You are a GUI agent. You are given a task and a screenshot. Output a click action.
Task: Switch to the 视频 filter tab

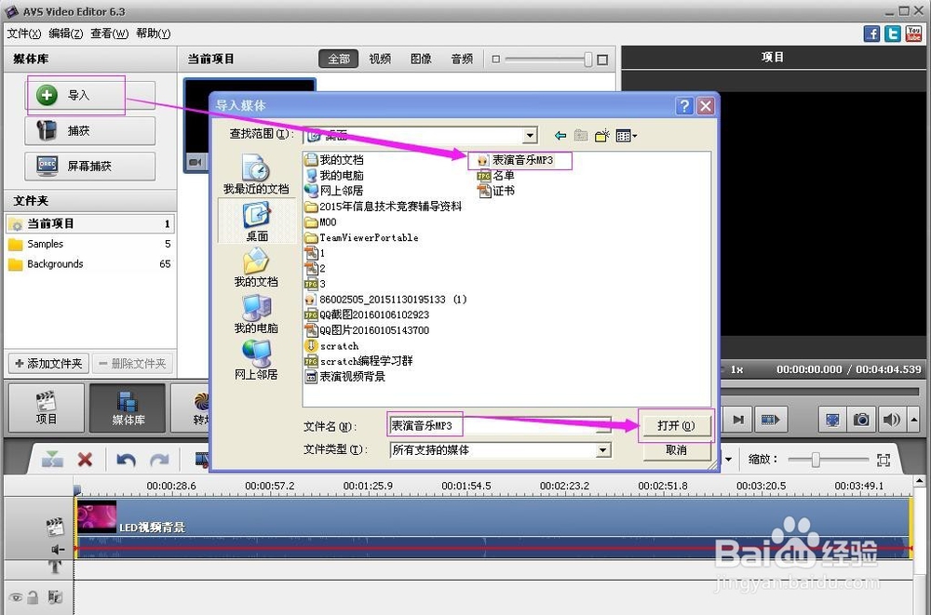(x=380, y=59)
